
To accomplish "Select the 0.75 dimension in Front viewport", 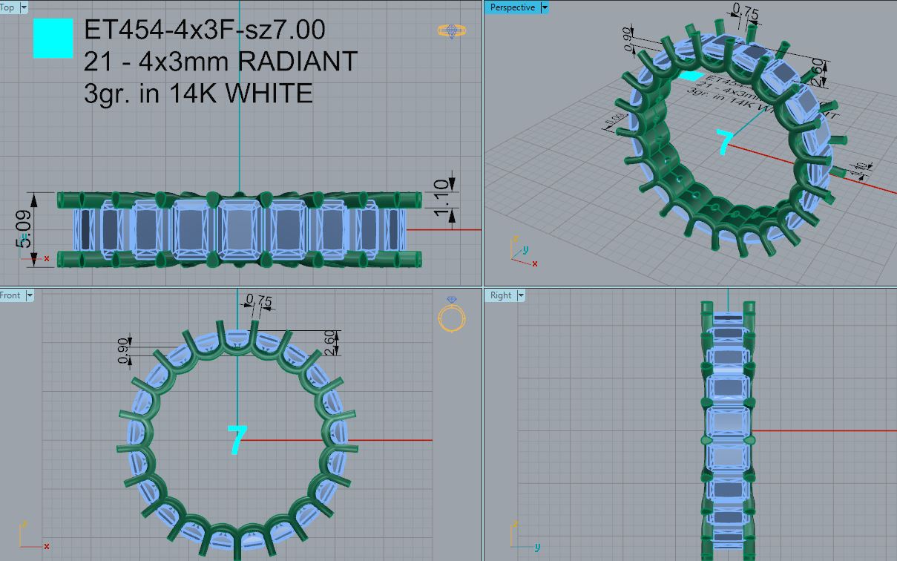I will pos(258,300).
